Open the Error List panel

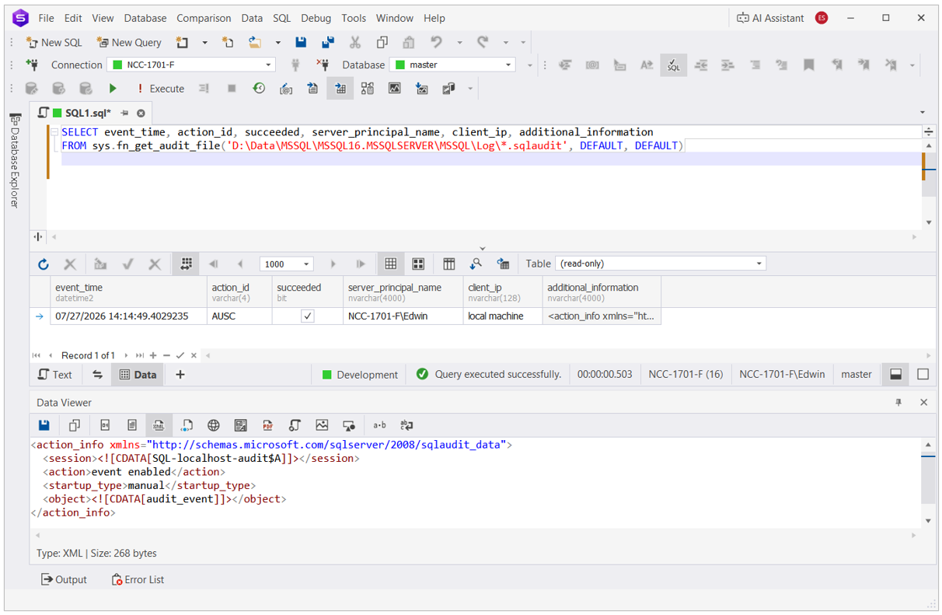[138, 580]
